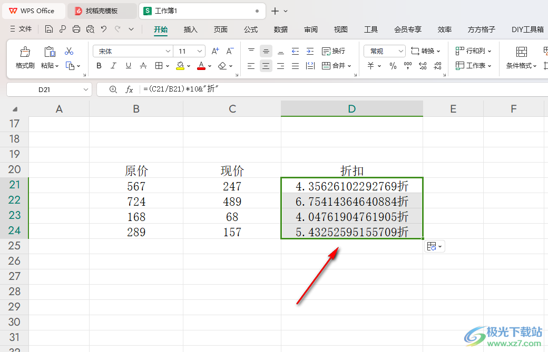Click the Conditional Formatting icon

521,52
